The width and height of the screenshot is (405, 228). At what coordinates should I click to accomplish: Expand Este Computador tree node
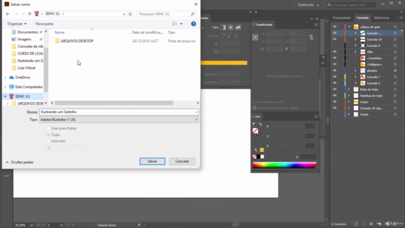[5, 87]
